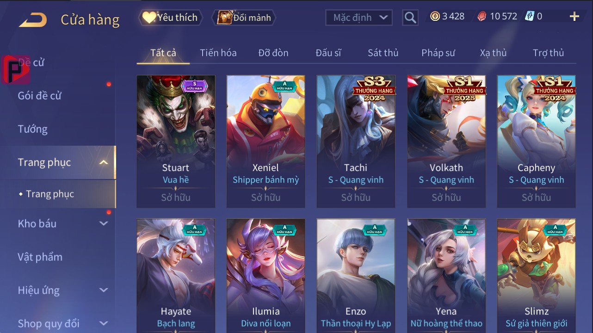Screen dimensions: 593x333
Task: Go back using the return arrow icon
Action: click(x=33, y=20)
